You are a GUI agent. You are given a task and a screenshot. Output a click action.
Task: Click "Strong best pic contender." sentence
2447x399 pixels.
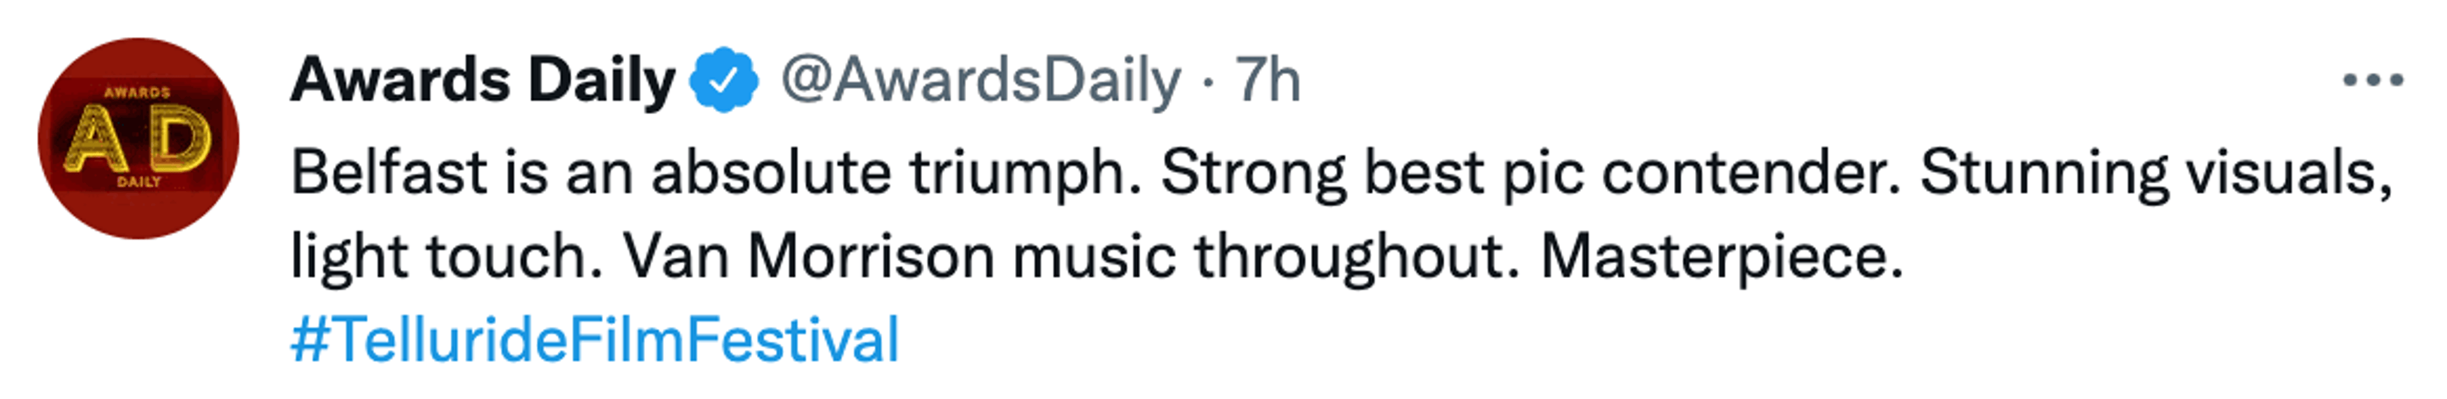tap(1529, 173)
